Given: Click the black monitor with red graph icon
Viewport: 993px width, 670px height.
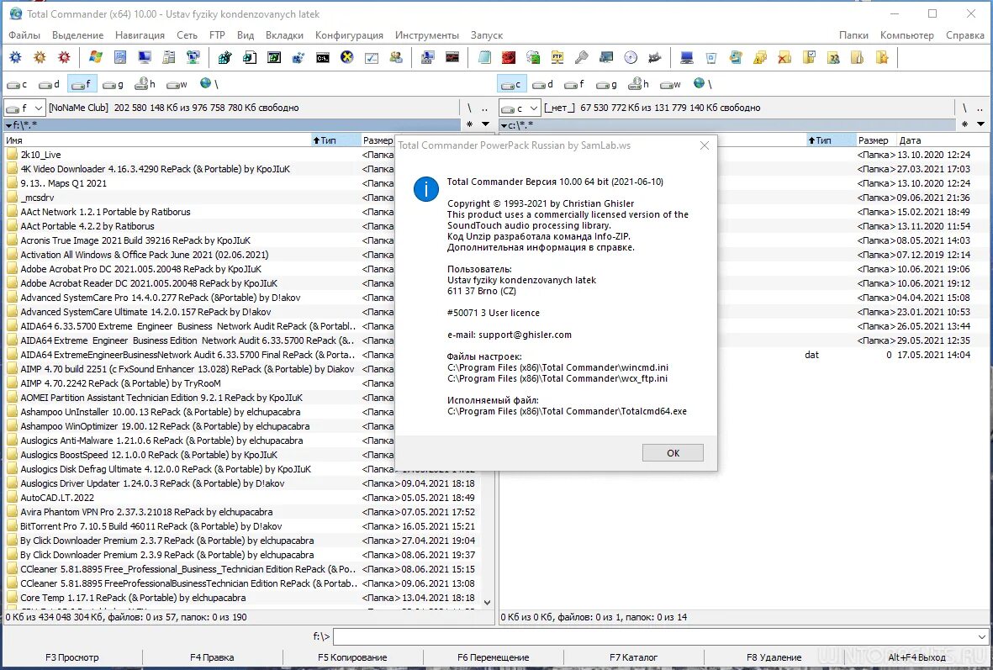Looking at the screenshot, I should 452,58.
